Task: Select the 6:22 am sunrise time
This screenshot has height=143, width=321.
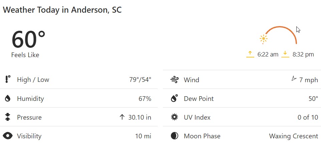Action: click(268, 54)
